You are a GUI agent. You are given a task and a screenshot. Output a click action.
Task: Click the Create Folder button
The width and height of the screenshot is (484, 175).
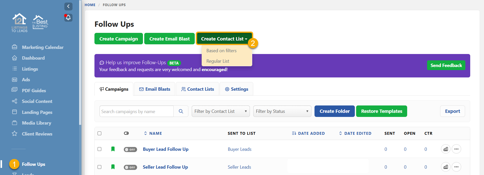click(x=335, y=111)
